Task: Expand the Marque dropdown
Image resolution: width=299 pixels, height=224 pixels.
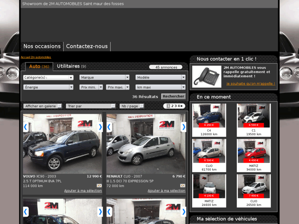Action: tap(104, 77)
